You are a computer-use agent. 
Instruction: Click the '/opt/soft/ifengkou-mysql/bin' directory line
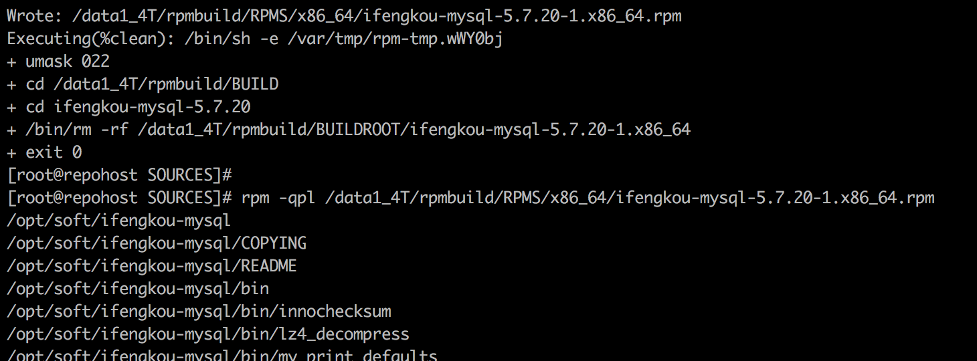(138, 289)
